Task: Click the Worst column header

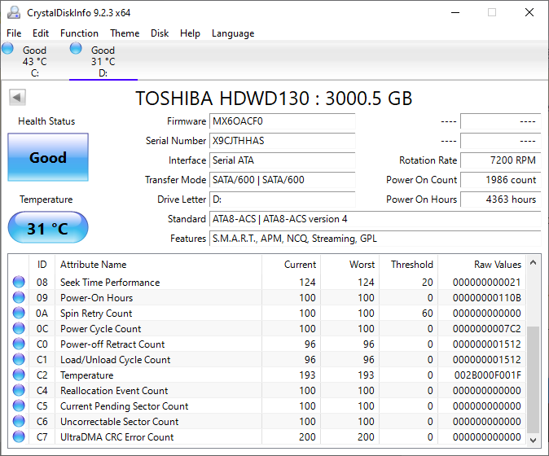Action: click(x=349, y=265)
